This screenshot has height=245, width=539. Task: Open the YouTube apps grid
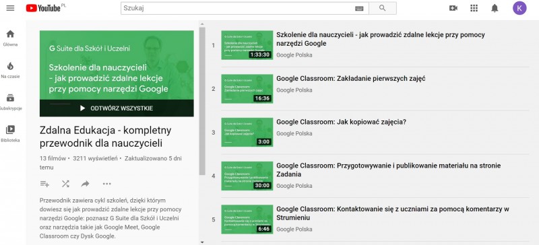click(x=474, y=8)
